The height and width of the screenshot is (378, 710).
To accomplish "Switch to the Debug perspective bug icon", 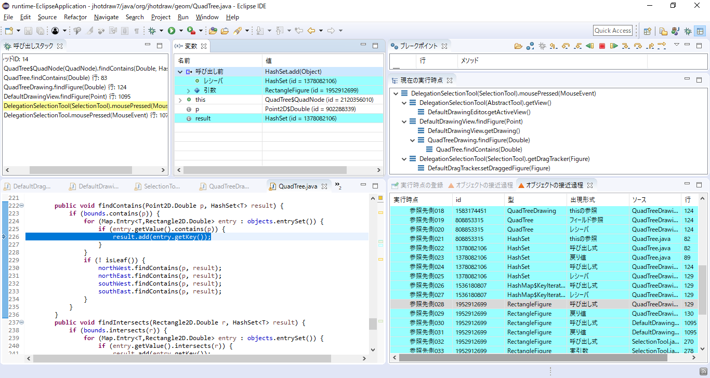I will 688,31.
